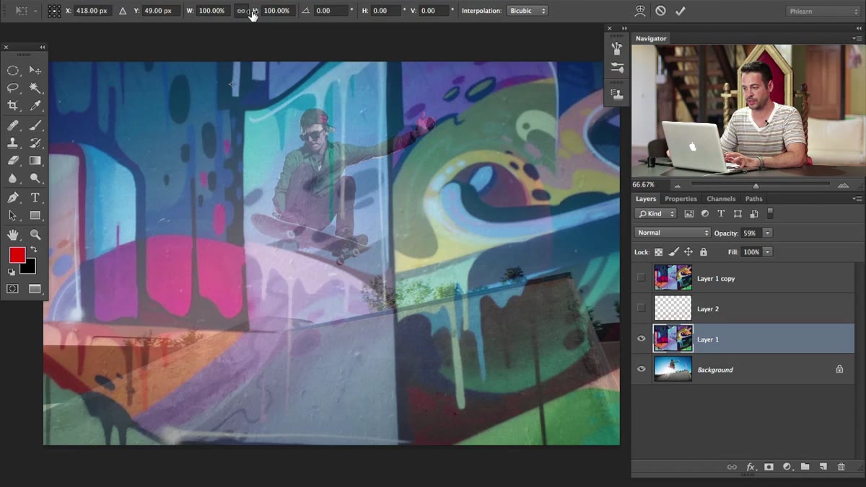Select the Horizontal Type tool
The width and height of the screenshot is (866, 487).
pyautogui.click(x=35, y=197)
